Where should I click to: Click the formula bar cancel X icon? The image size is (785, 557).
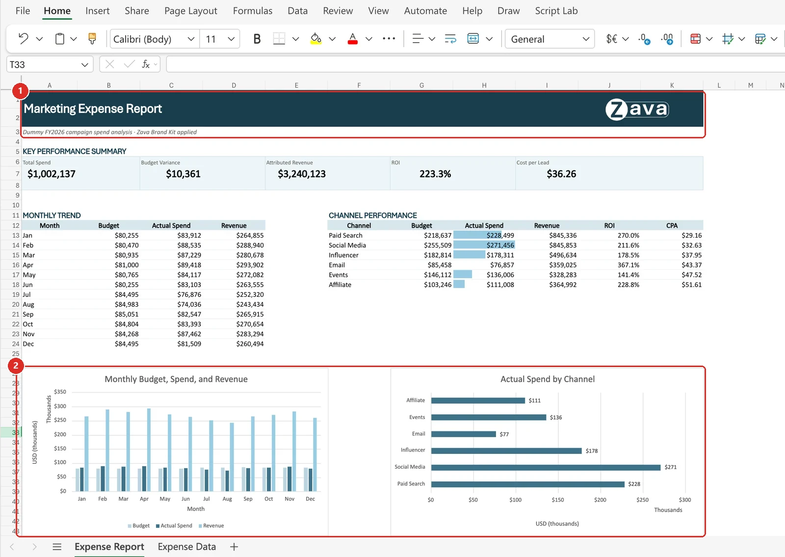click(x=110, y=64)
